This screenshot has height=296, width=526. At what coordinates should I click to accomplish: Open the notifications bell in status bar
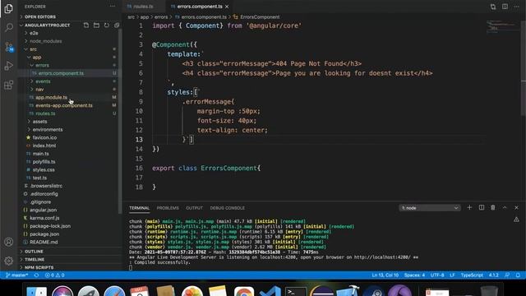click(x=518, y=275)
